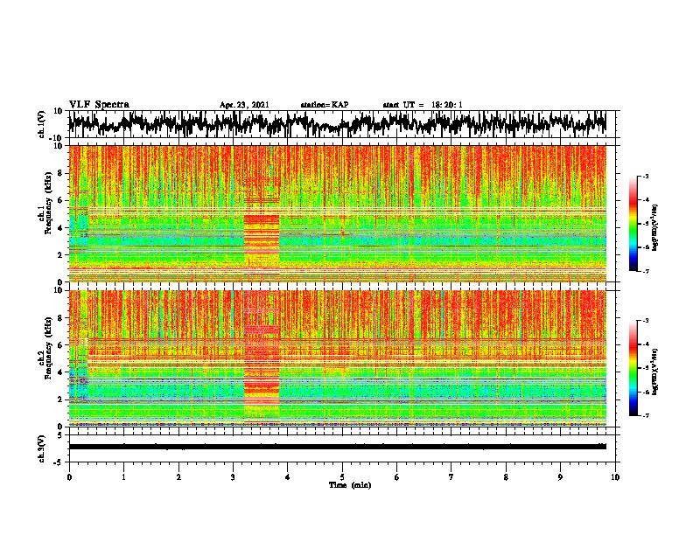Click the "start UT = 18:20: 1" text
The width and height of the screenshot is (693, 535).
[x=423, y=105]
